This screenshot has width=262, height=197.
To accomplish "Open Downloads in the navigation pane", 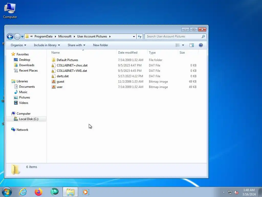I will [x=27, y=65].
